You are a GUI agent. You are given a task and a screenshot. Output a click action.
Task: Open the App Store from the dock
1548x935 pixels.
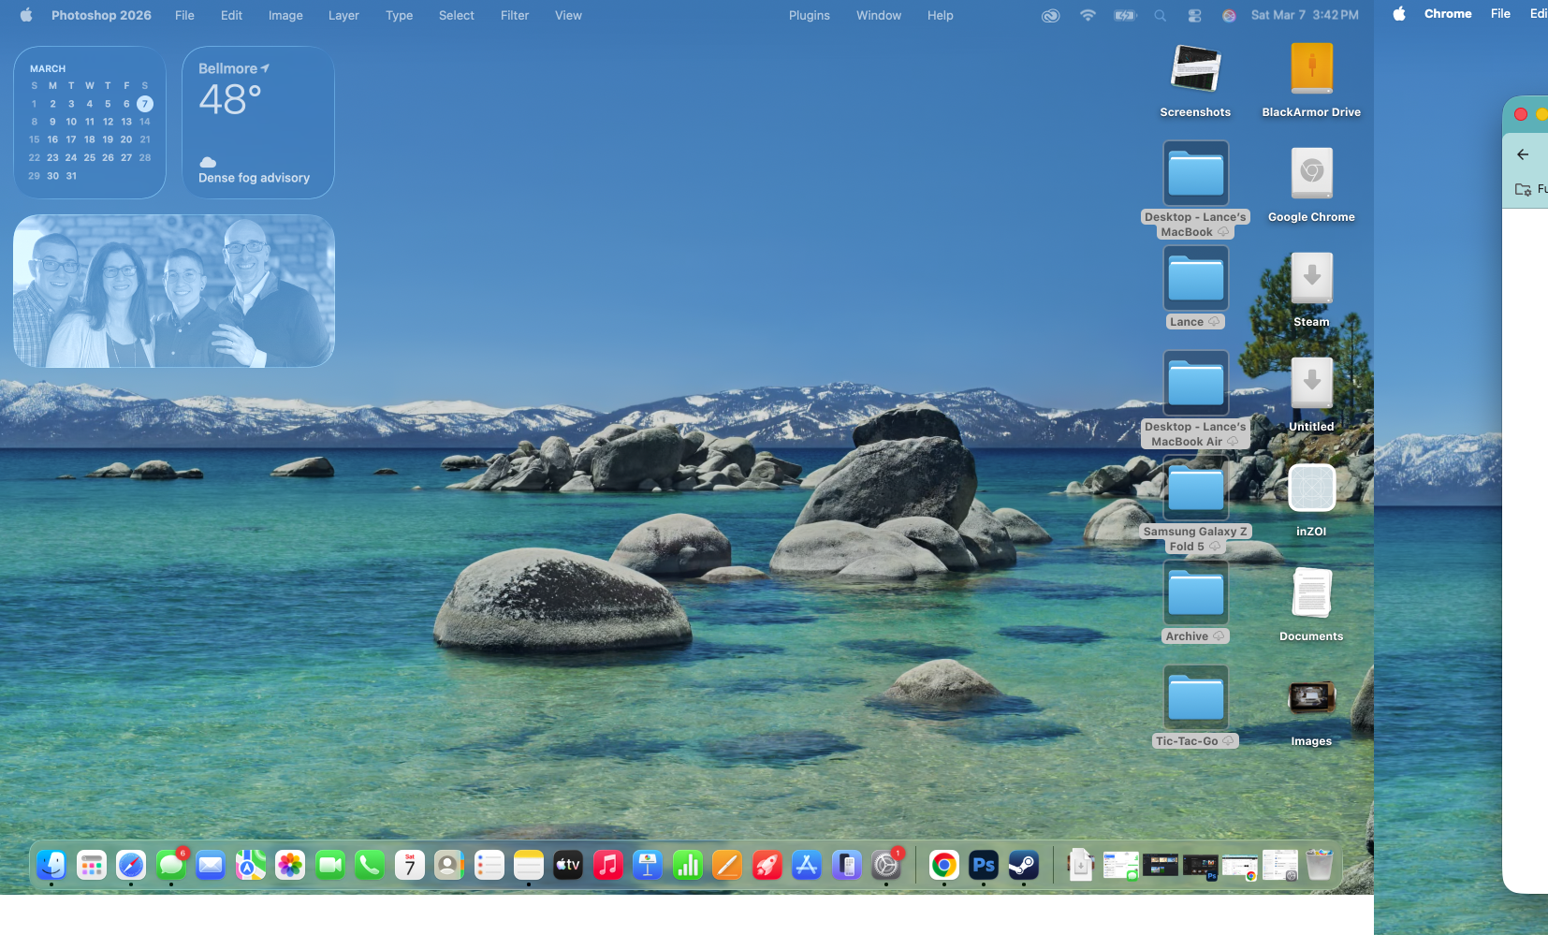807,866
